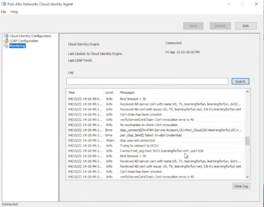The image size is (264, 207).
Task: Click the Monitoring tree icon
Action: pyautogui.click(x=6, y=46)
